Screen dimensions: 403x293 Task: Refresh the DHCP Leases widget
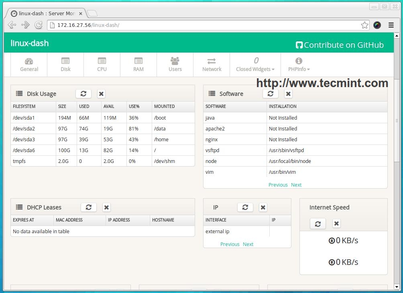(89, 207)
